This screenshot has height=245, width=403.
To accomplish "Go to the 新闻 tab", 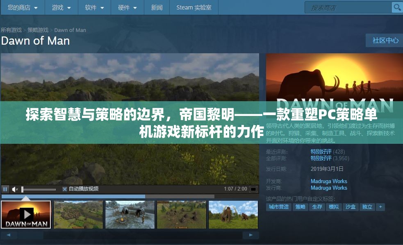I will click(157, 7).
